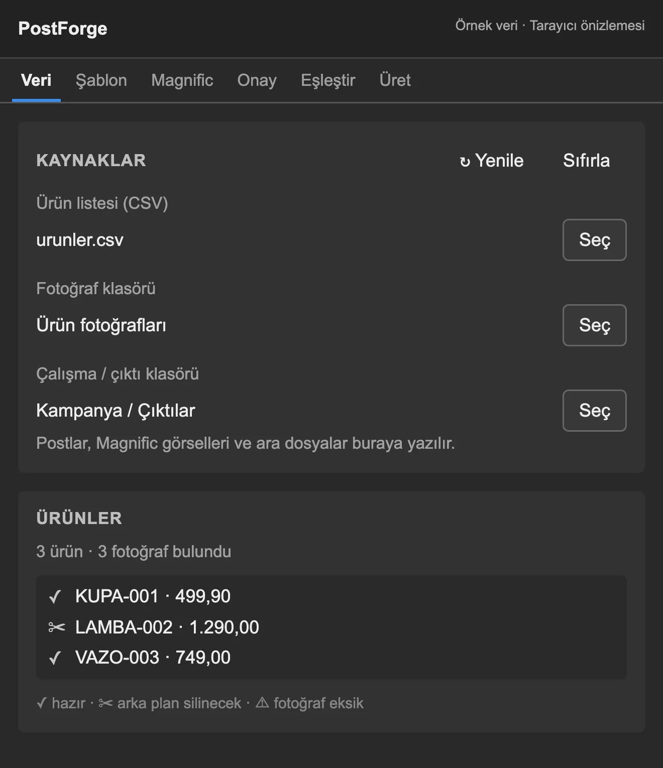Pick the Ürün fotoğrafları folder via Seç
Image resolution: width=663 pixels, height=768 pixels.
(595, 325)
